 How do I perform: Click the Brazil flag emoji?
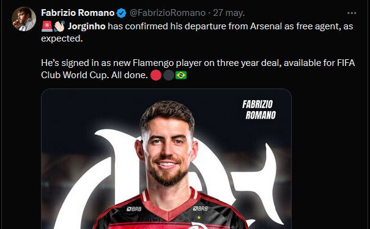click(181, 75)
